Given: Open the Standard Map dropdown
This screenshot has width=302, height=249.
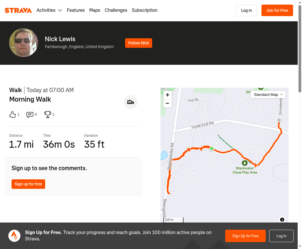Looking at the screenshot, I should coord(268,95).
